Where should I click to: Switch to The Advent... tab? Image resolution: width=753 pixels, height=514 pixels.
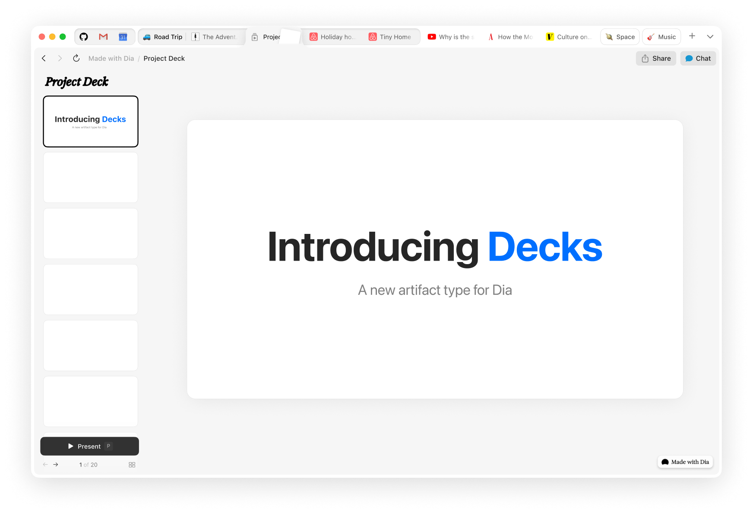[x=215, y=37]
